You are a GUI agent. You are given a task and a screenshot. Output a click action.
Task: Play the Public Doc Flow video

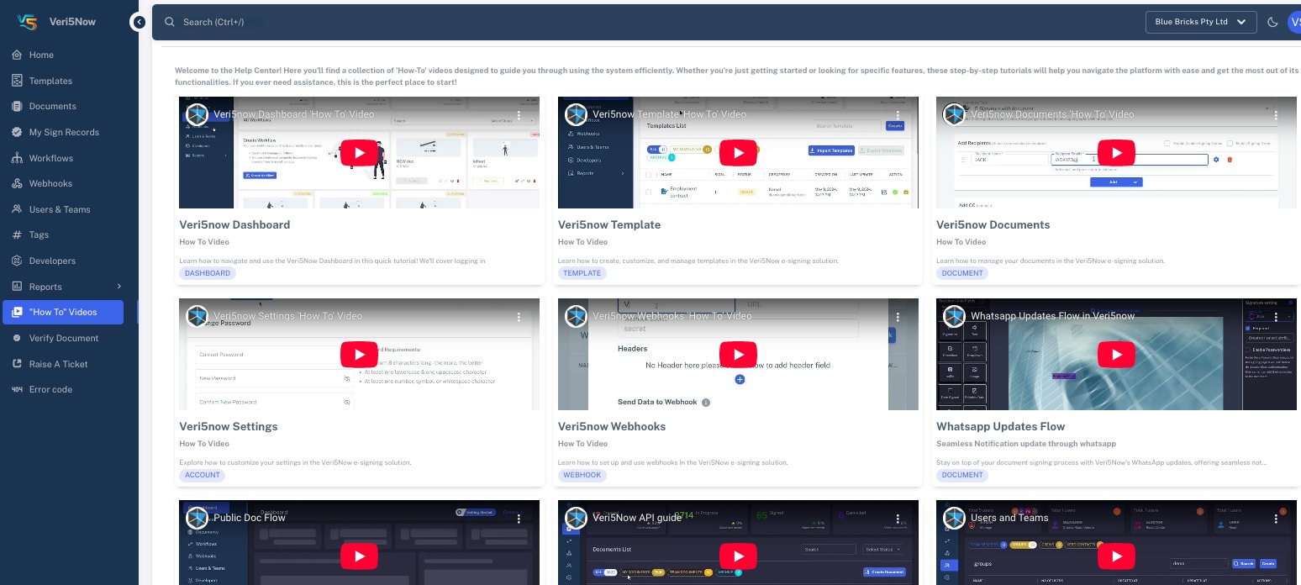coord(359,556)
